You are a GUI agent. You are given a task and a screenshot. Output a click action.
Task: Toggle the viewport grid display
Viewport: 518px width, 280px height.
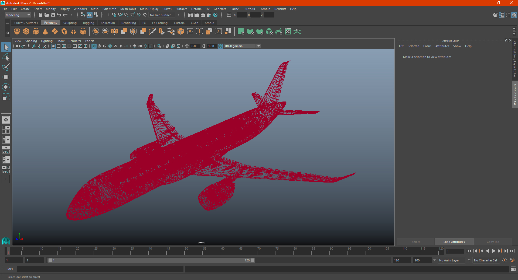[x=53, y=46]
